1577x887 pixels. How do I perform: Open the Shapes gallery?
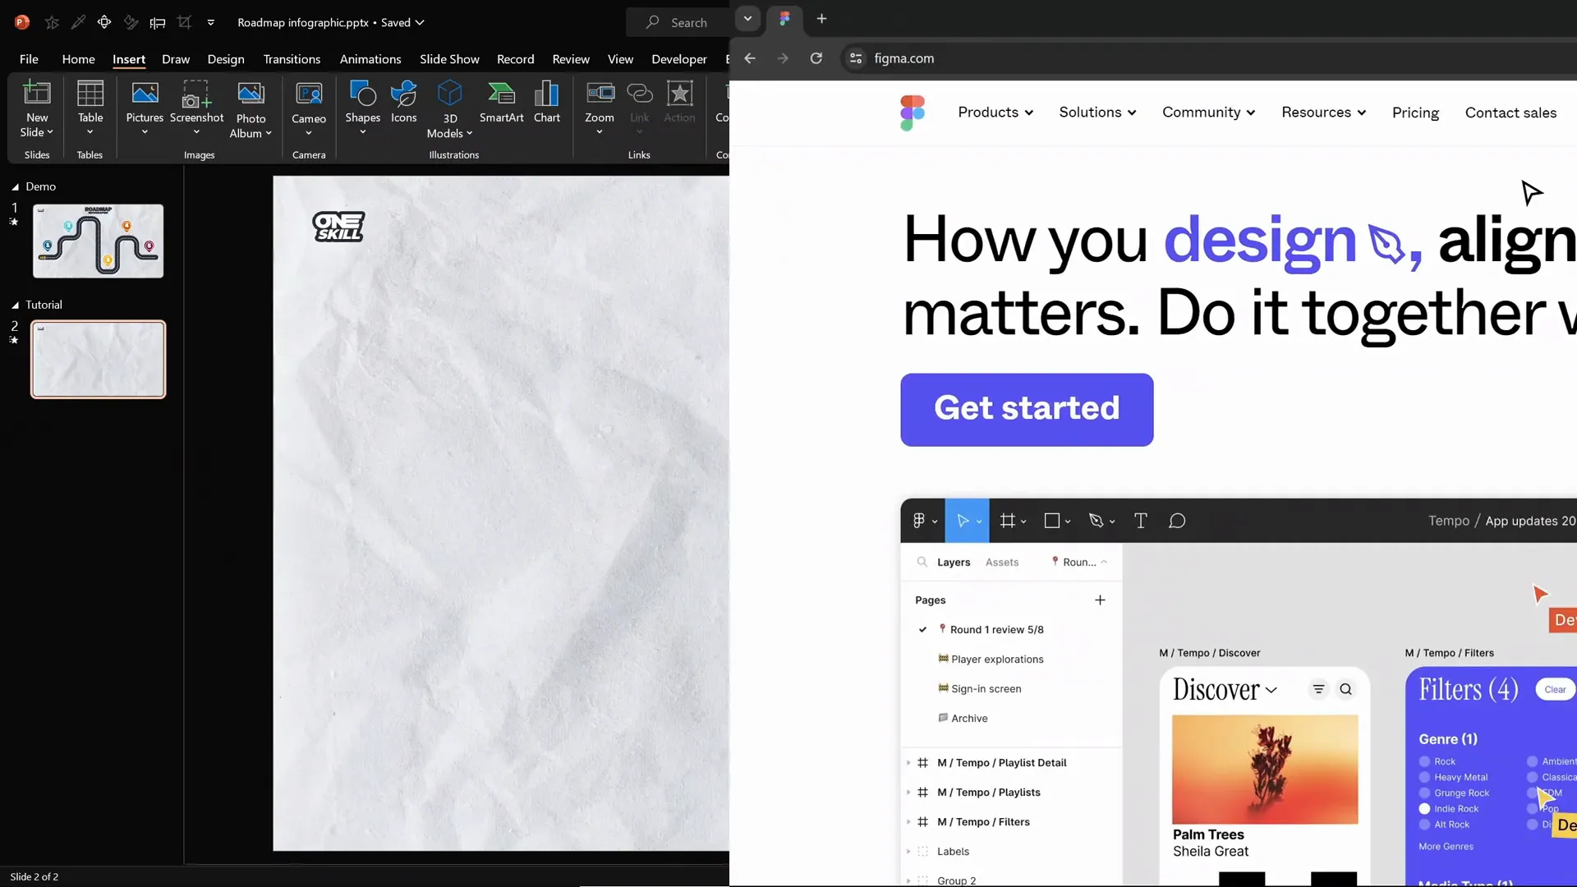(362, 109)
